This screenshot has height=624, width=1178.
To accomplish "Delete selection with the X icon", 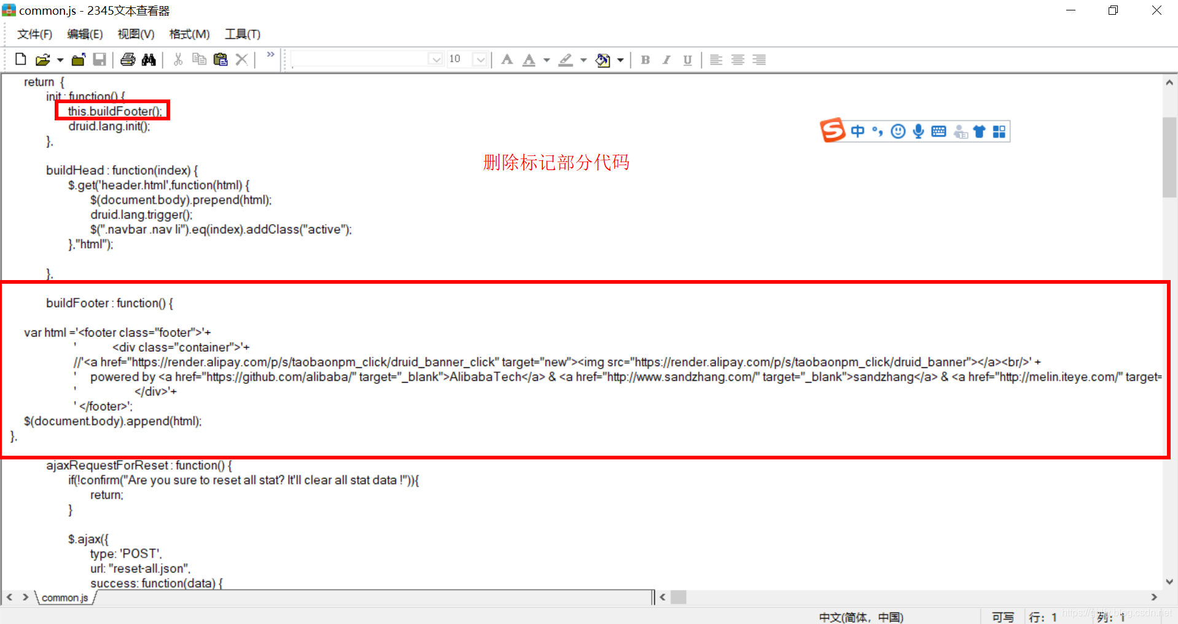I will click(x=242, y=60).
